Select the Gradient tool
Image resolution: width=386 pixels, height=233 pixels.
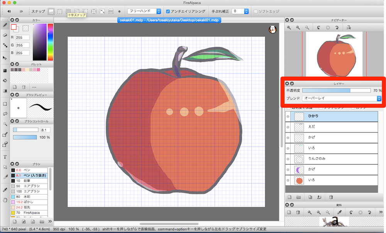point(5,91)
